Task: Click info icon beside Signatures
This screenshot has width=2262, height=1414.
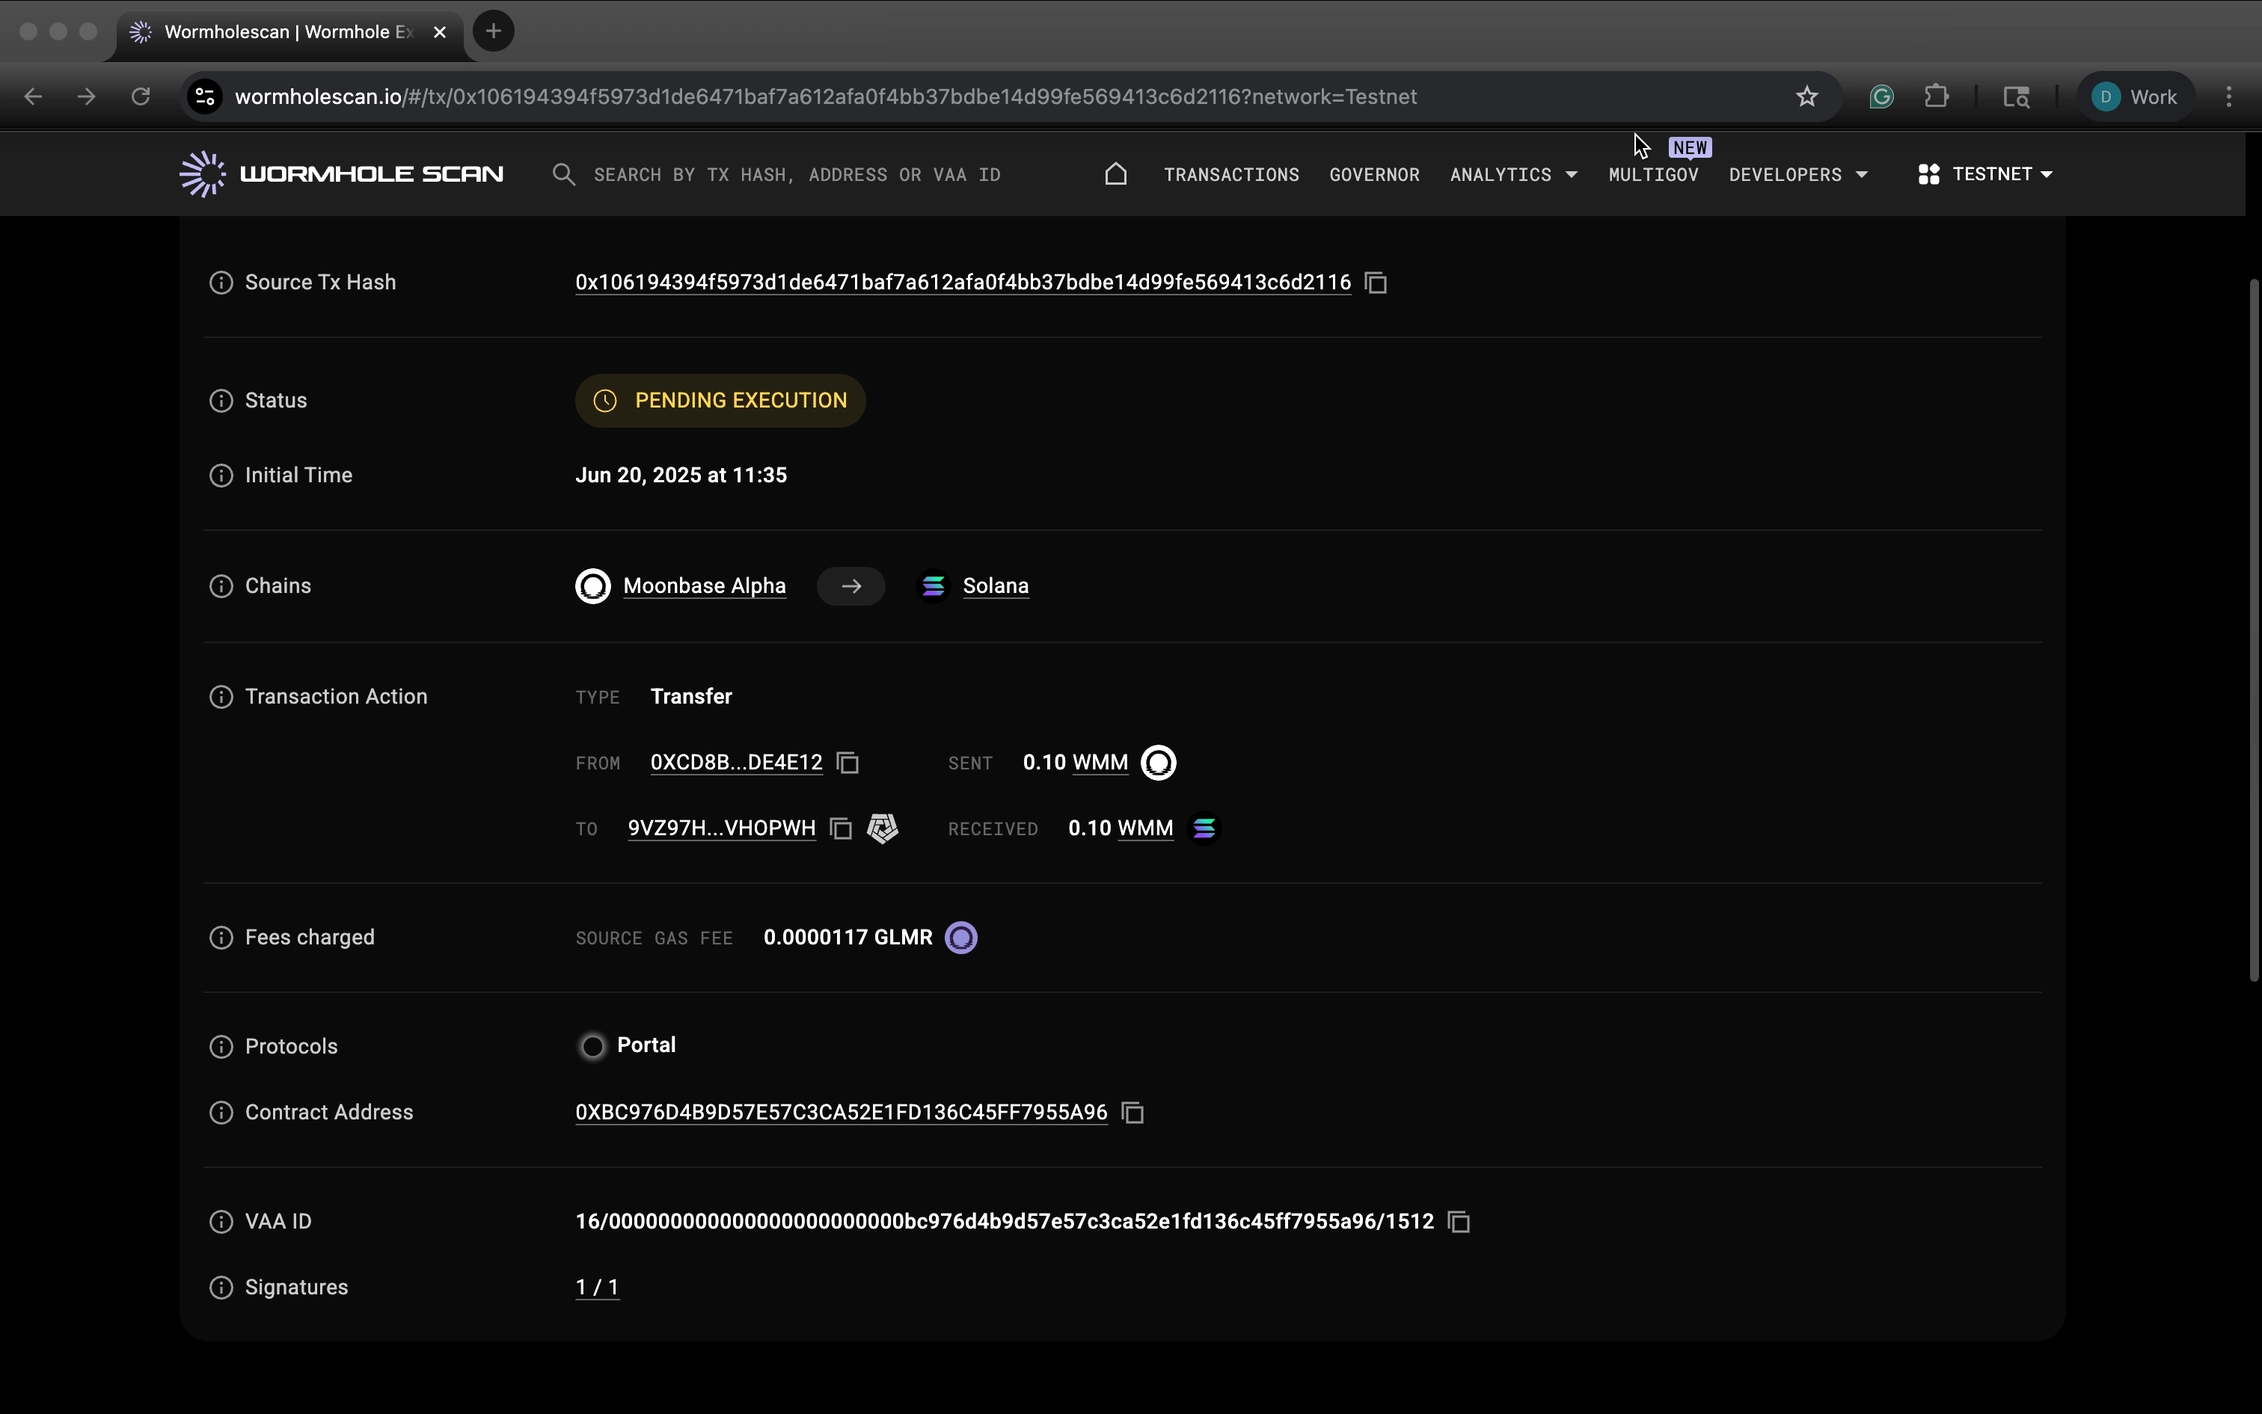Action: tap(221, 1288)
